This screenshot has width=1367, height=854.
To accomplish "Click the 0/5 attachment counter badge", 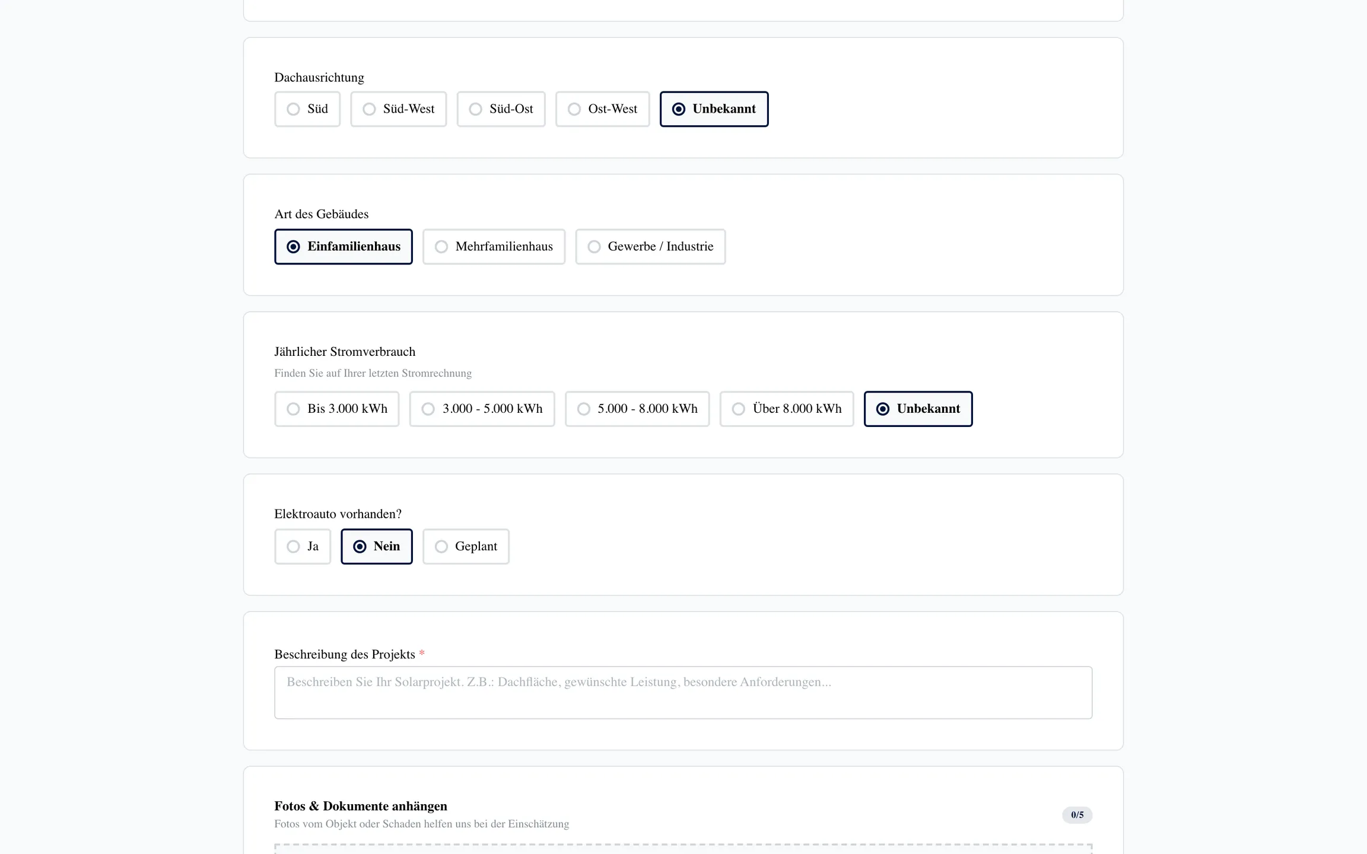I will point(1077,815).
